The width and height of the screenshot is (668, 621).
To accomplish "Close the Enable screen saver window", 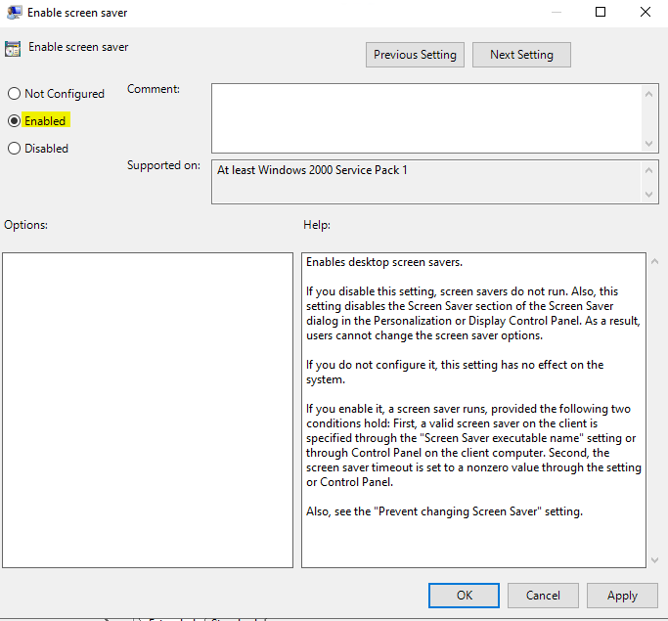I will tap(645, 13).
